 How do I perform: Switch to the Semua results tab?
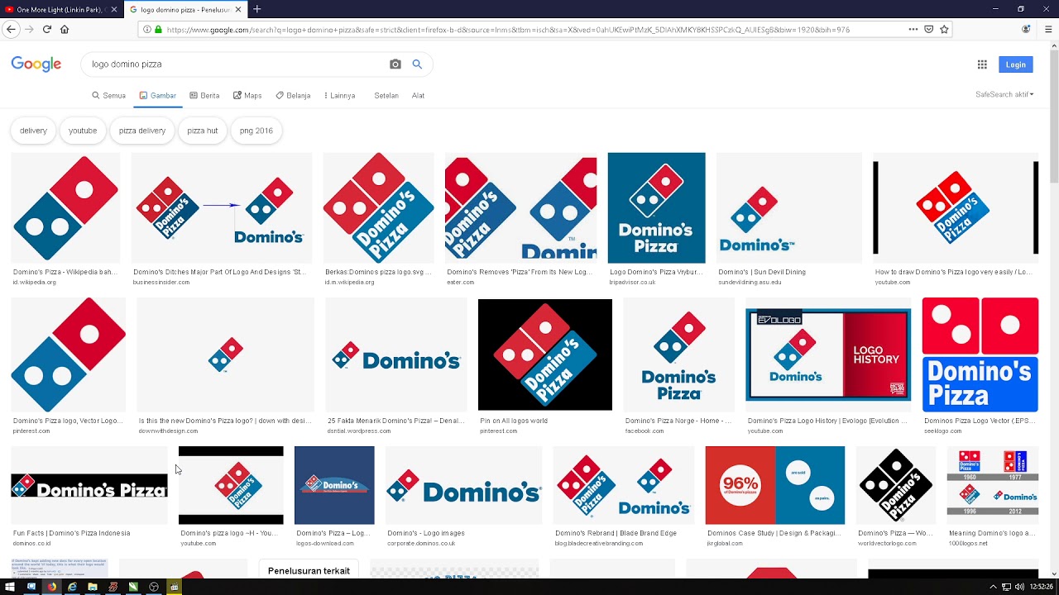(x=108, y=96)
